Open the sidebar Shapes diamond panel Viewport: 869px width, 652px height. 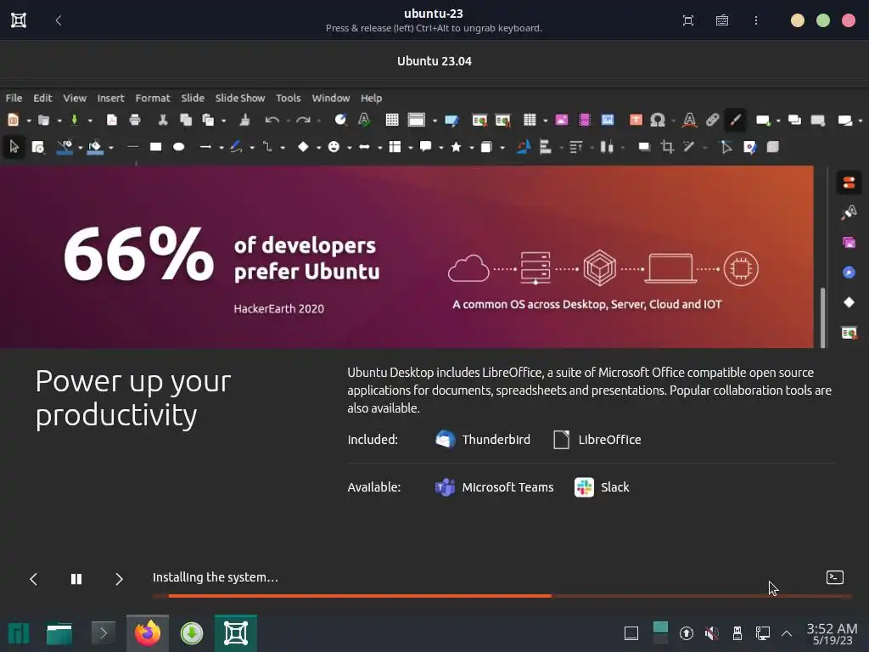tap(849, 302)
